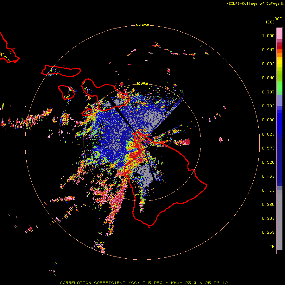Click the bright green segment of color bar

tap(280, 86)
